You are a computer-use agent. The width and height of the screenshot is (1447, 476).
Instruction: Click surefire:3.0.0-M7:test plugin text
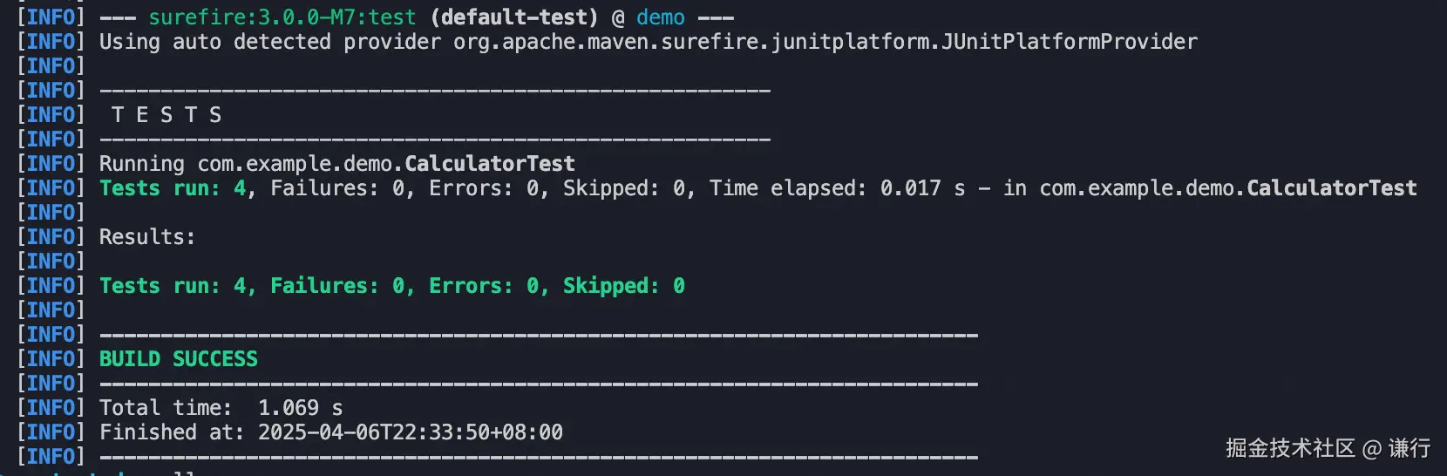(x=282, y=17)
